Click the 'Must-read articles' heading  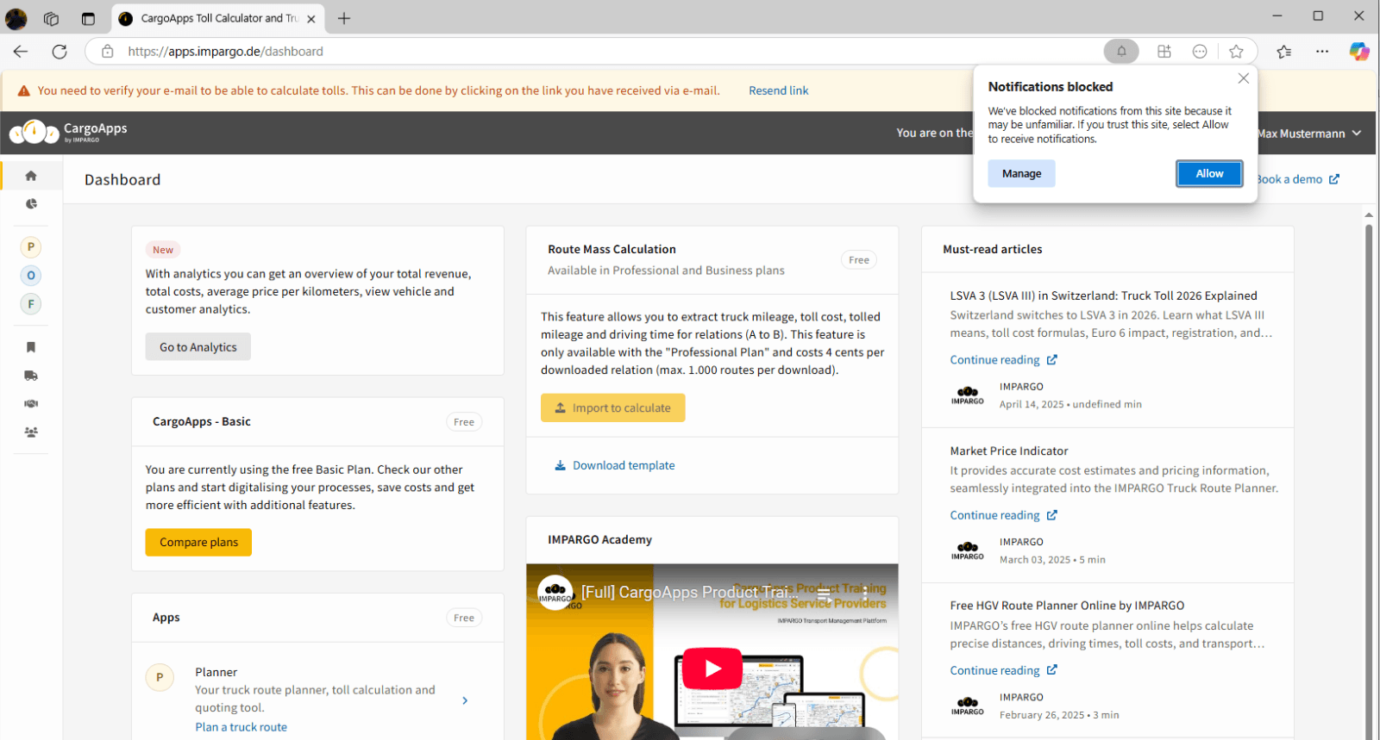point(993,249)
